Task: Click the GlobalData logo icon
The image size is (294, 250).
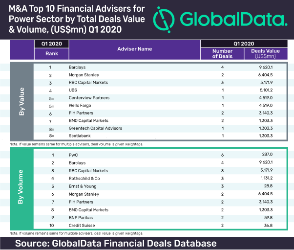Action: point(164,20)
